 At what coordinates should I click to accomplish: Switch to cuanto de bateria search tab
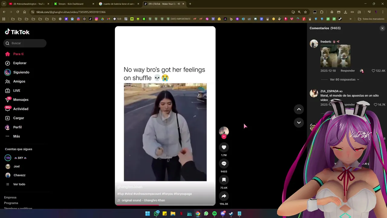coord(119,4)
